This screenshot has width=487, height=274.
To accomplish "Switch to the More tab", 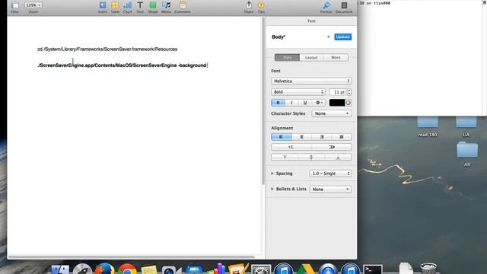I will click(336, 58).
